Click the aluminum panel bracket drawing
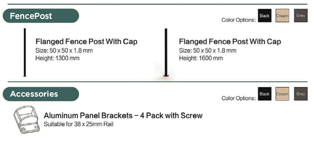Image resolution: width=314 pixels, height=146 pixels. pyautogui.click(x=26, y=119)
